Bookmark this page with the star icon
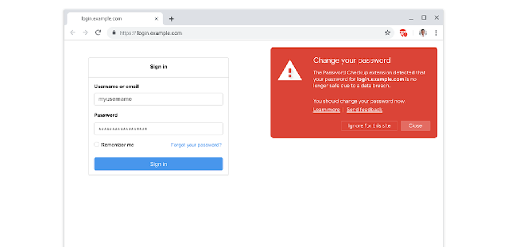This screenshot has height=247, width=508. click(387, 33)
